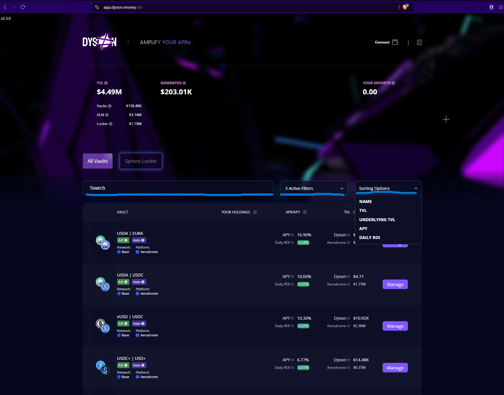The image size is (504, 395).
Task: Click the info icon beside Locker
Action: (x=111, y=124)
